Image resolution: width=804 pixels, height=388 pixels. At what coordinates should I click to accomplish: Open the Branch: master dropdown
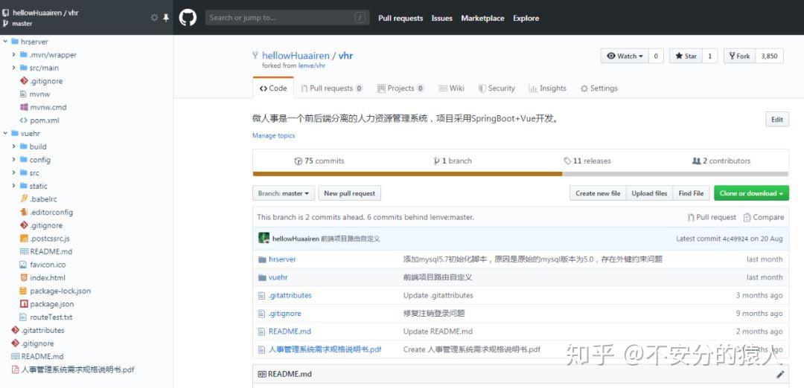[x=283, y=193]
